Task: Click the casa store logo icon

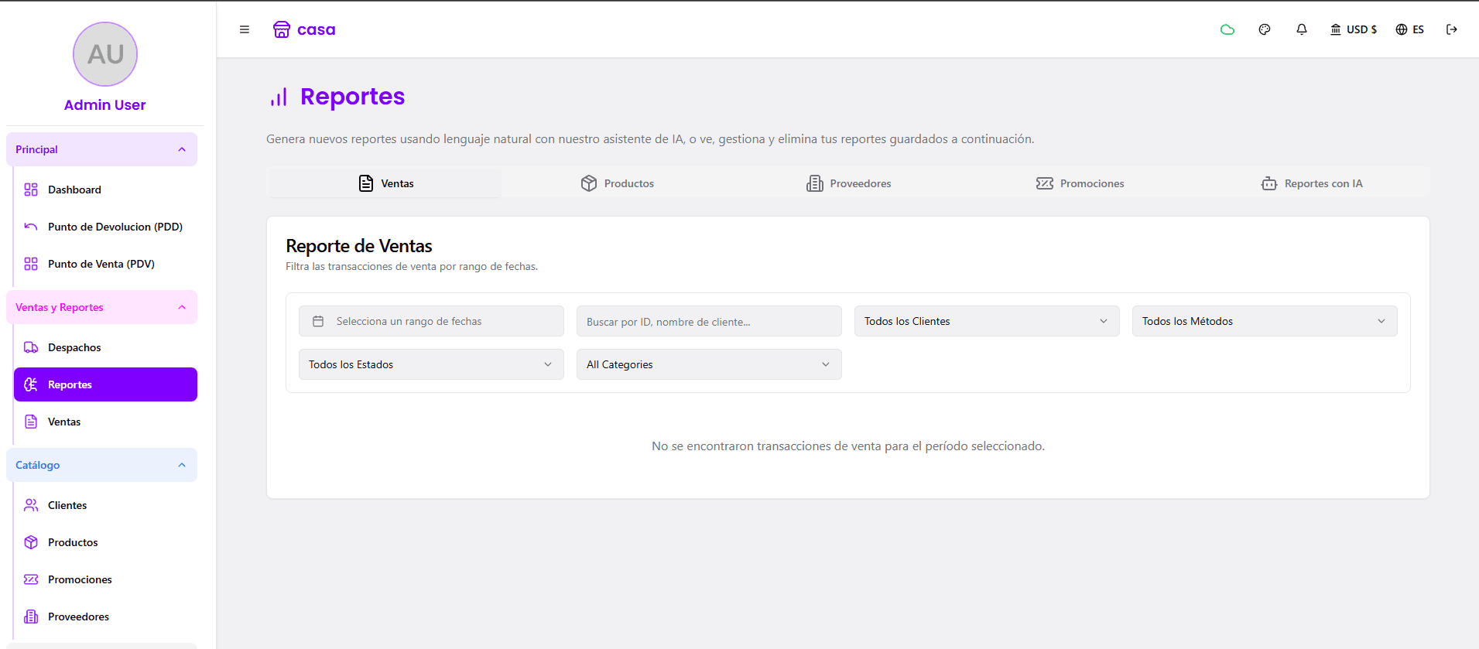Action: point(282,29)
